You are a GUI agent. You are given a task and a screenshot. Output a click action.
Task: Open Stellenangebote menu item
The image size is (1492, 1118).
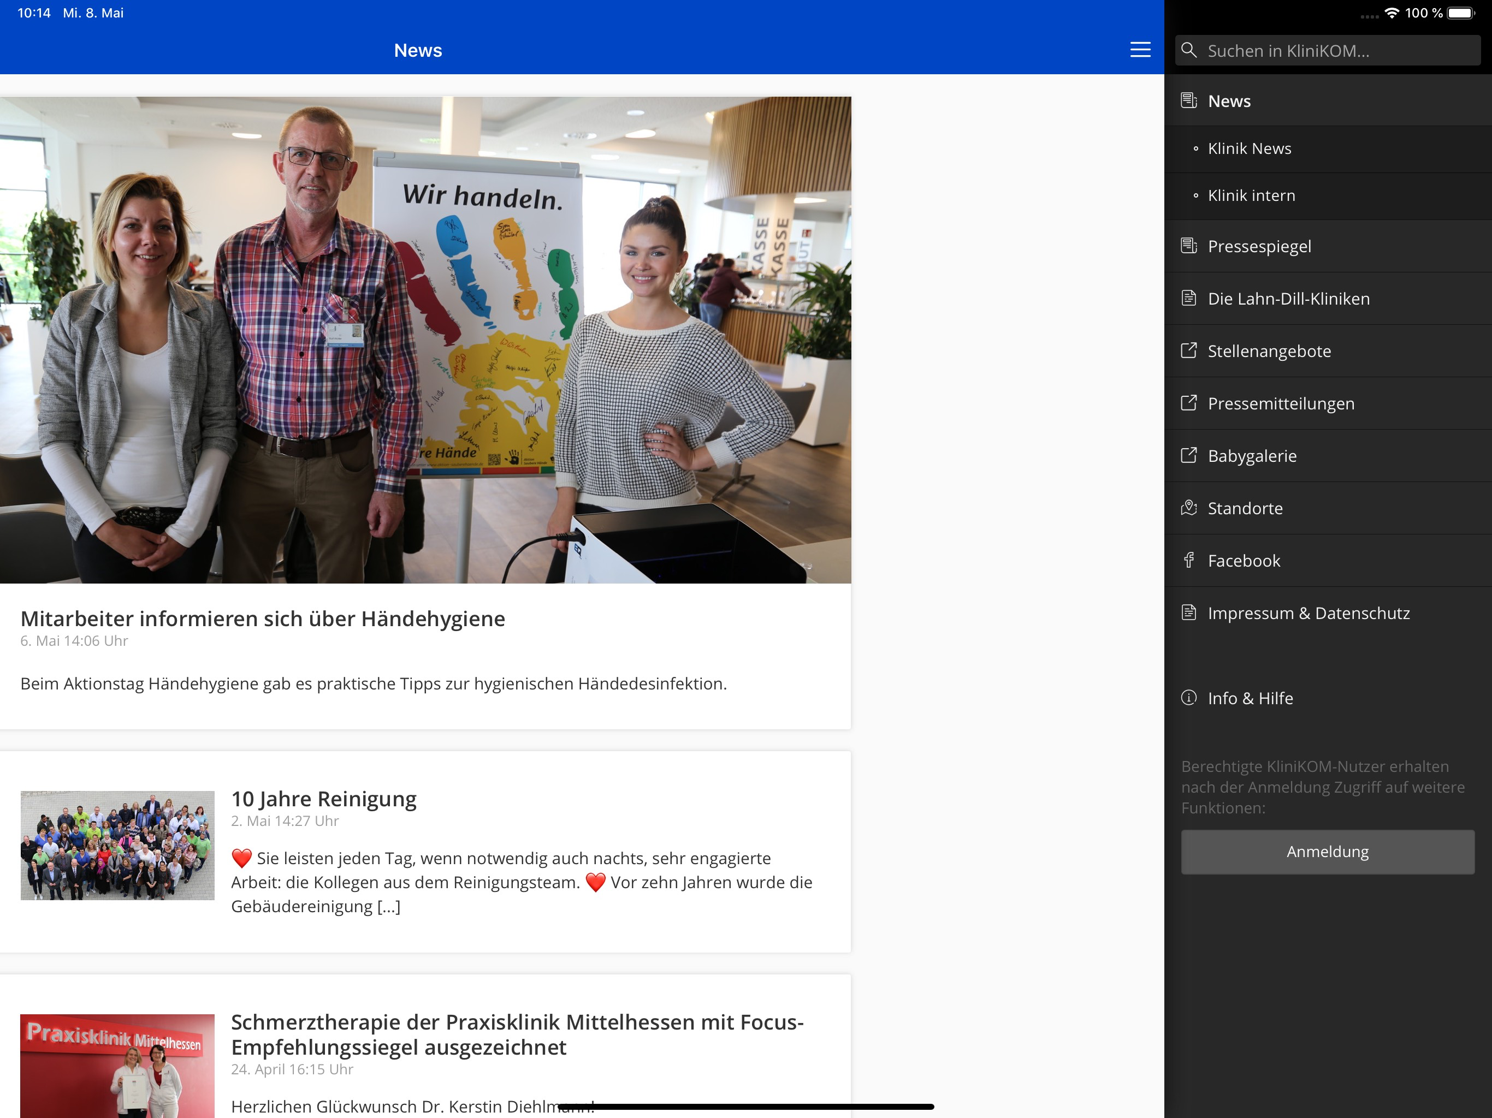point(1328,352)
